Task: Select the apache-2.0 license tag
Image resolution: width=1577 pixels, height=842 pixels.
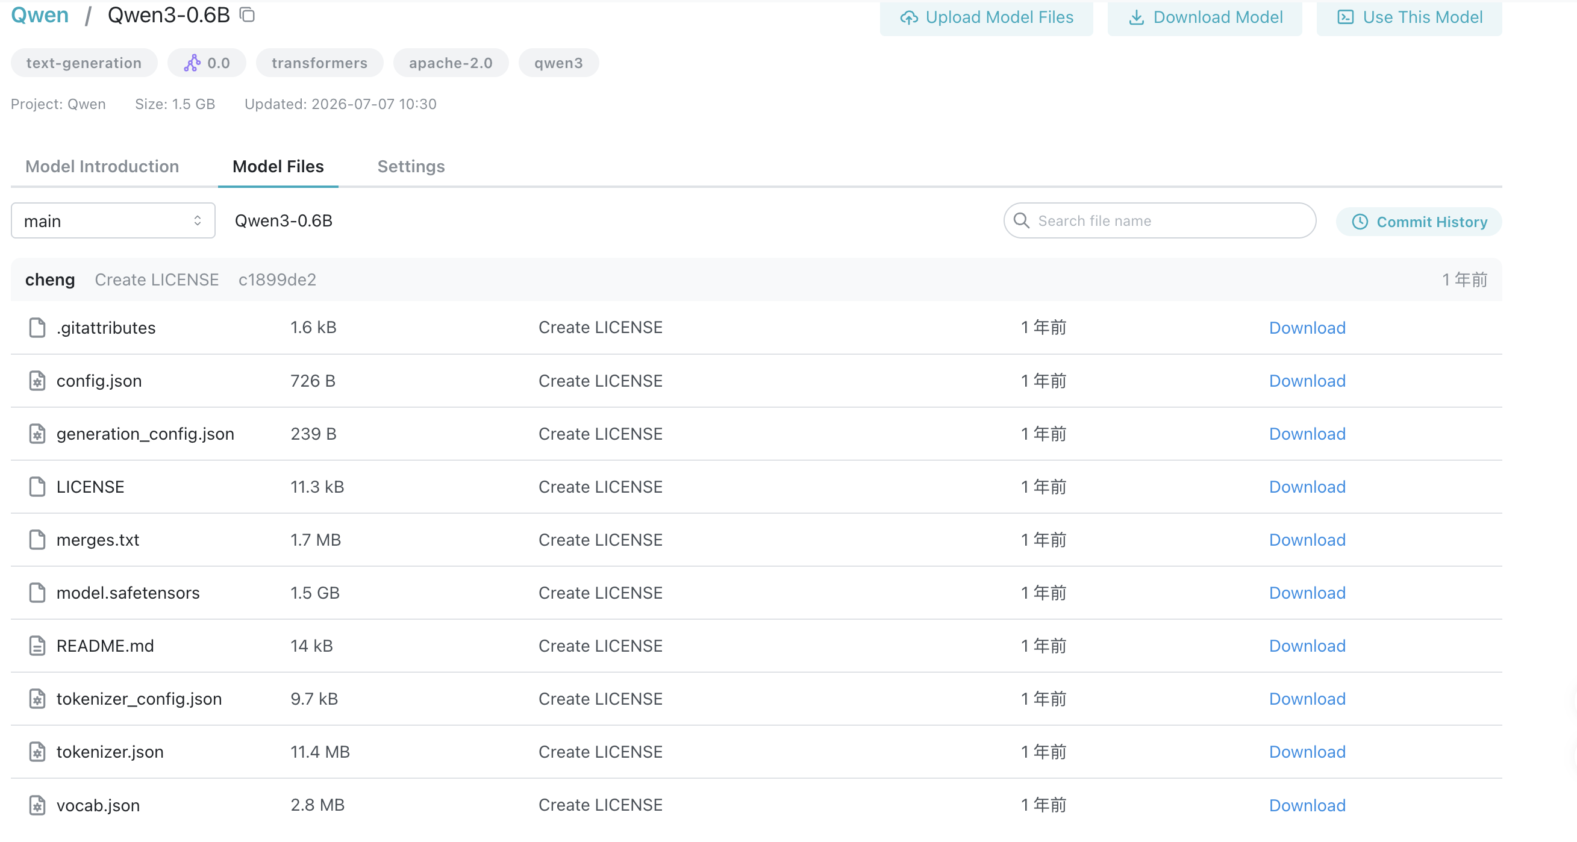Action: 451,63
